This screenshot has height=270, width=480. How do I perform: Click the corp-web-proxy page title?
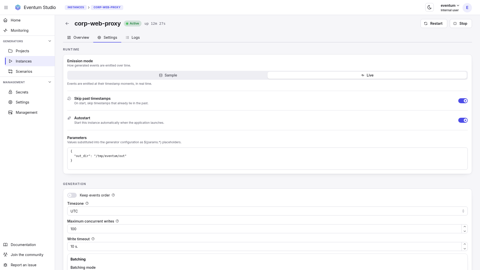97,23
